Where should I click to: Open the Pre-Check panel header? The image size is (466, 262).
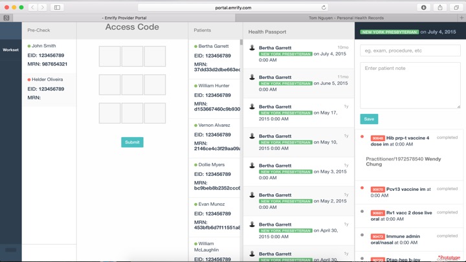(x=49, y=30)
